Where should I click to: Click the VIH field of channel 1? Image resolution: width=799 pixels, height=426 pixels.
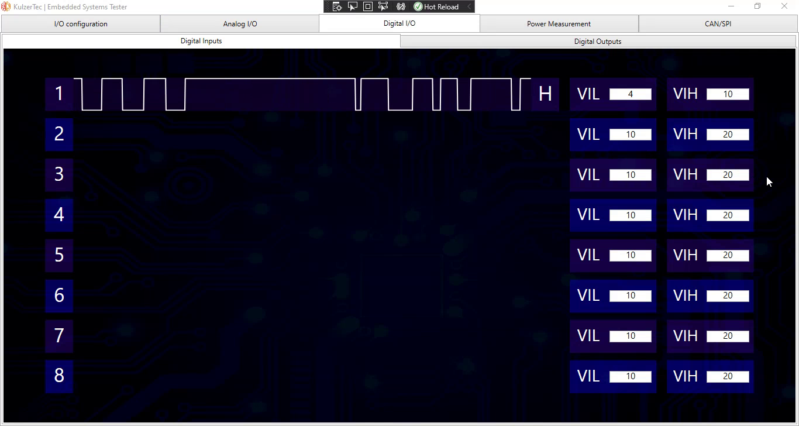727,94
